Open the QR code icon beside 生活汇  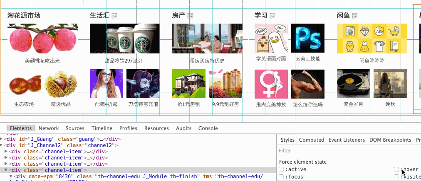pyautogui.click(x=115, y=16)
